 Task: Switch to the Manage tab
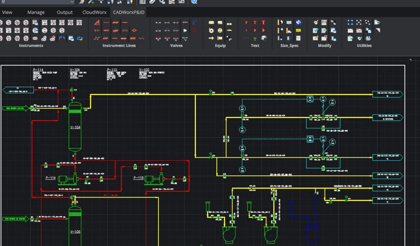[x=36, y=12]
